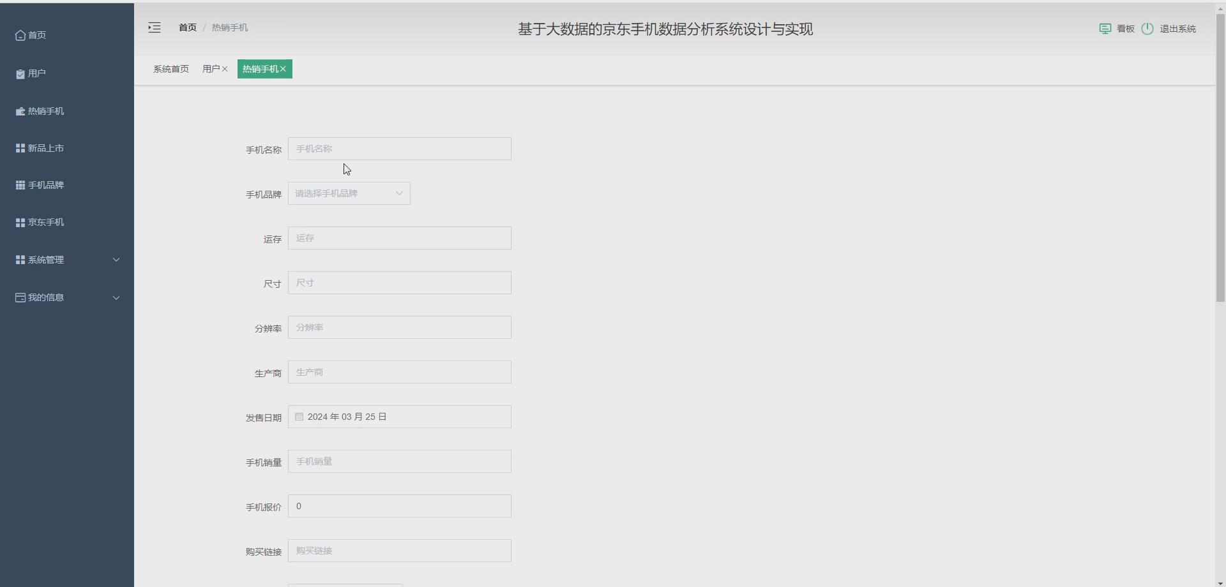The width and height of the screenshot is (1226, 587).
Task: Click the 新品上市 grid icon
Action: coord(20,148)
